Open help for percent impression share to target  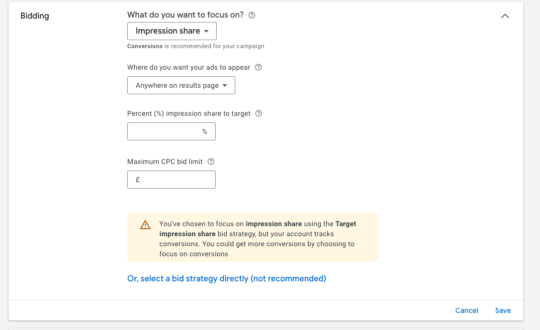click(258, 113)
